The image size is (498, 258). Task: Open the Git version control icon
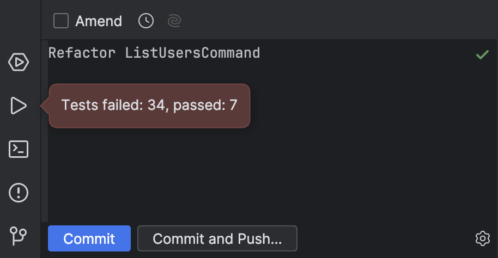[x=18, y=236]
